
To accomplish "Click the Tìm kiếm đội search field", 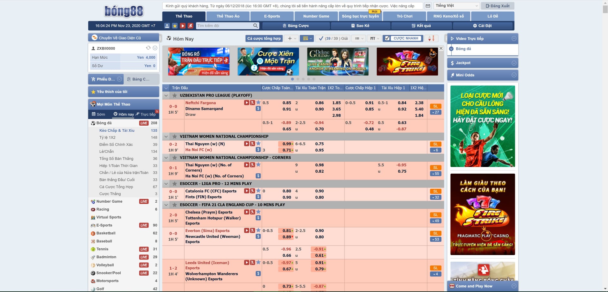I will point(224,26).
